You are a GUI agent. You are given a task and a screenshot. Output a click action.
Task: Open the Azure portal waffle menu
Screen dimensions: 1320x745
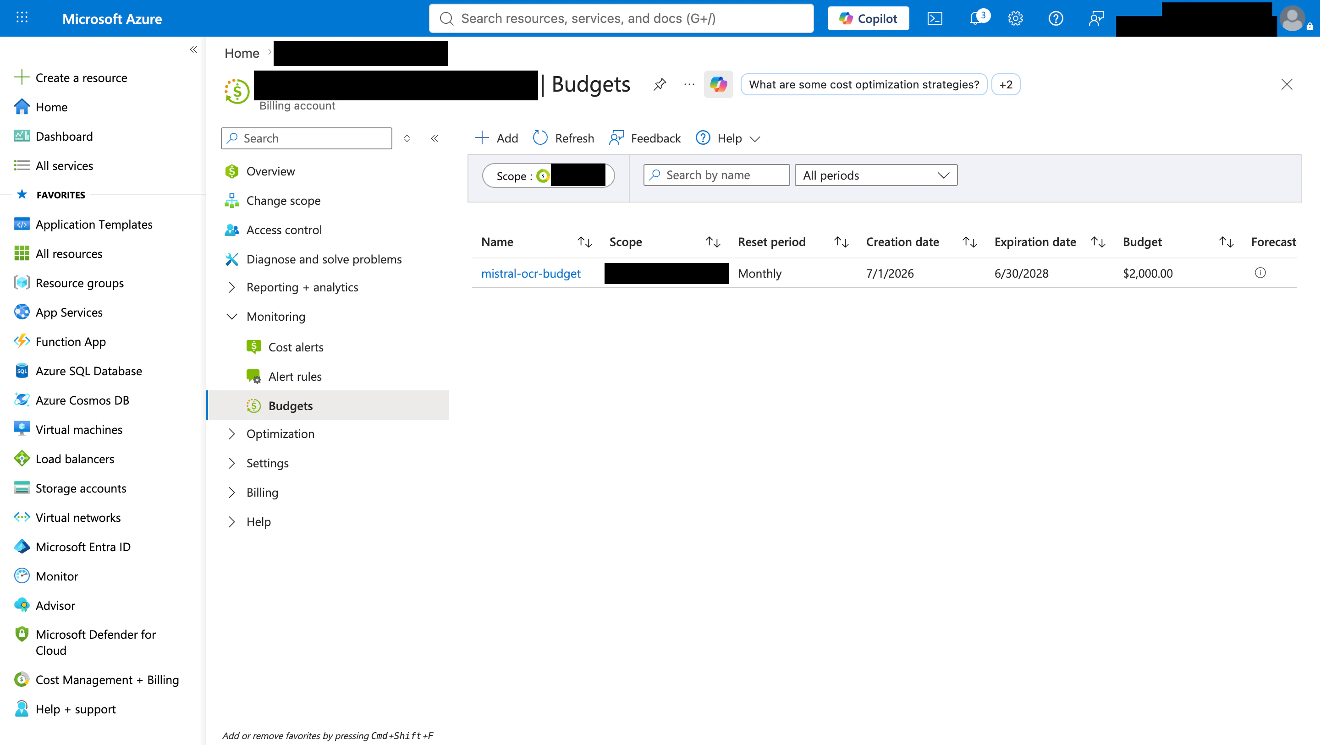point(22,18)
